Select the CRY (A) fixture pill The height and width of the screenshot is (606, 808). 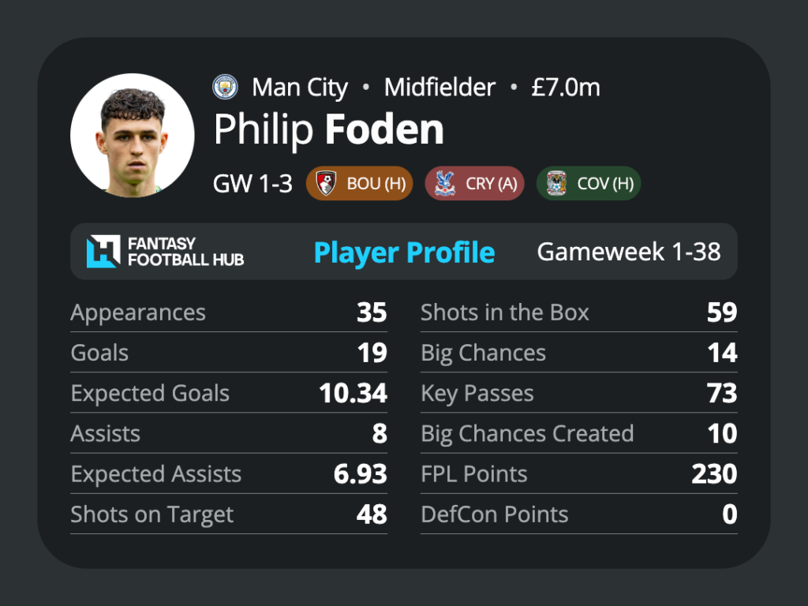click(474, 183)
